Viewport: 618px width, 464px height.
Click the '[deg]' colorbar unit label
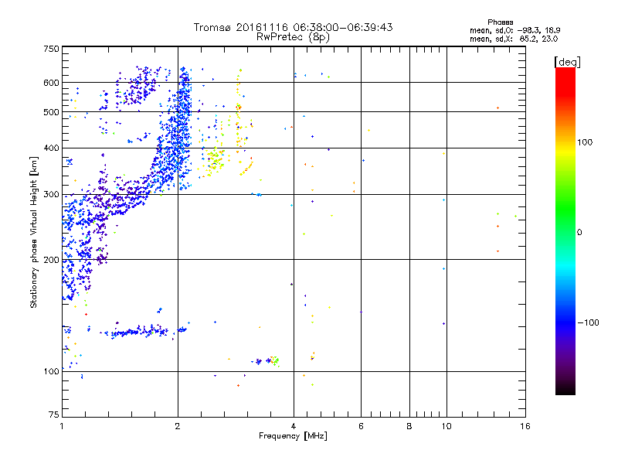[567, 62]
